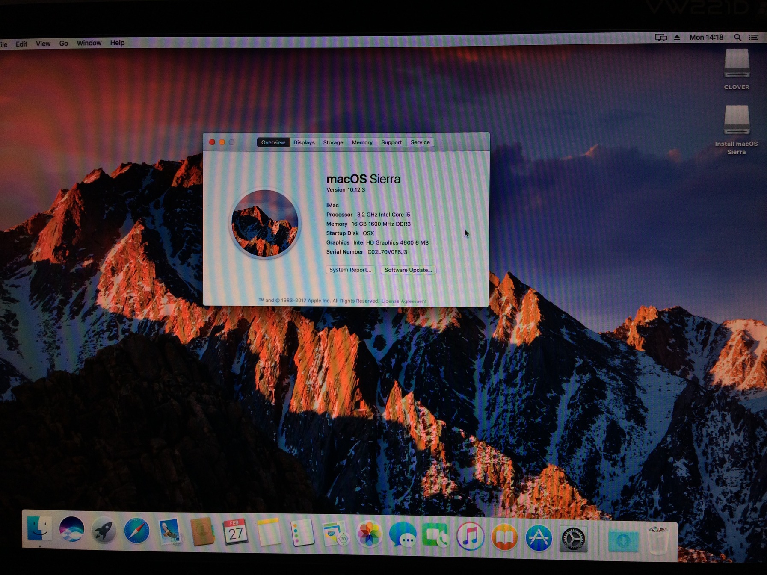The height and width of the screenshot is (575, 767).
Task: Open Reminders app in Dock
Action: (x=302, y=534)
